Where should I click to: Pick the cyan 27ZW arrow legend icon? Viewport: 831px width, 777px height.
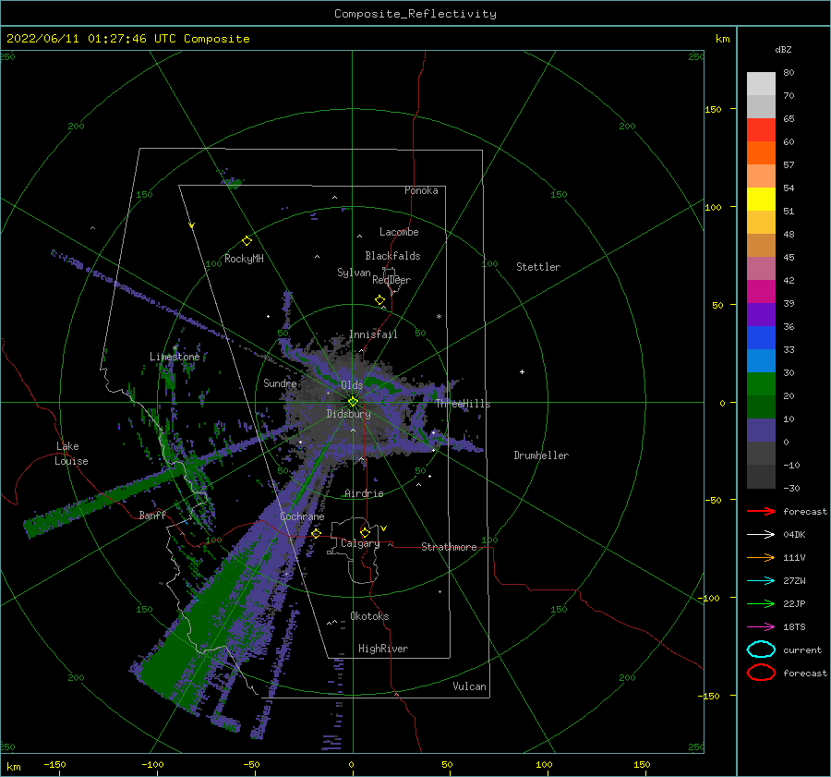click(761, 581)
